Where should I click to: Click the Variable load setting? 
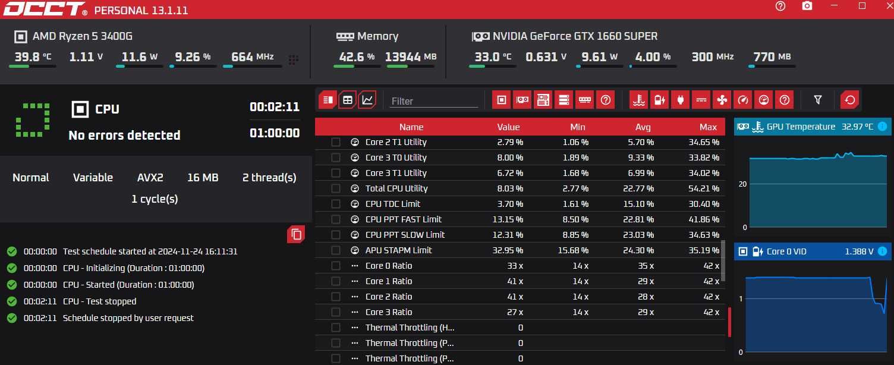[x=93, y=178]
